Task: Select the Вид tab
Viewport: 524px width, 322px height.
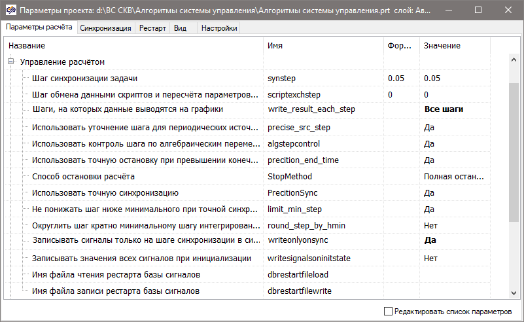Action: point(180,28)
